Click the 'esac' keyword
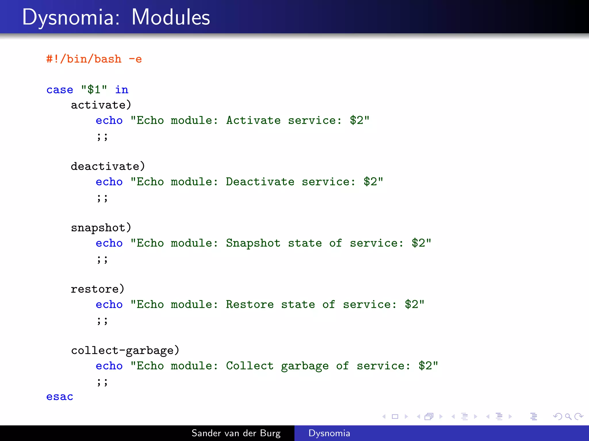This screenshot has width=589, height=441. 60,396
